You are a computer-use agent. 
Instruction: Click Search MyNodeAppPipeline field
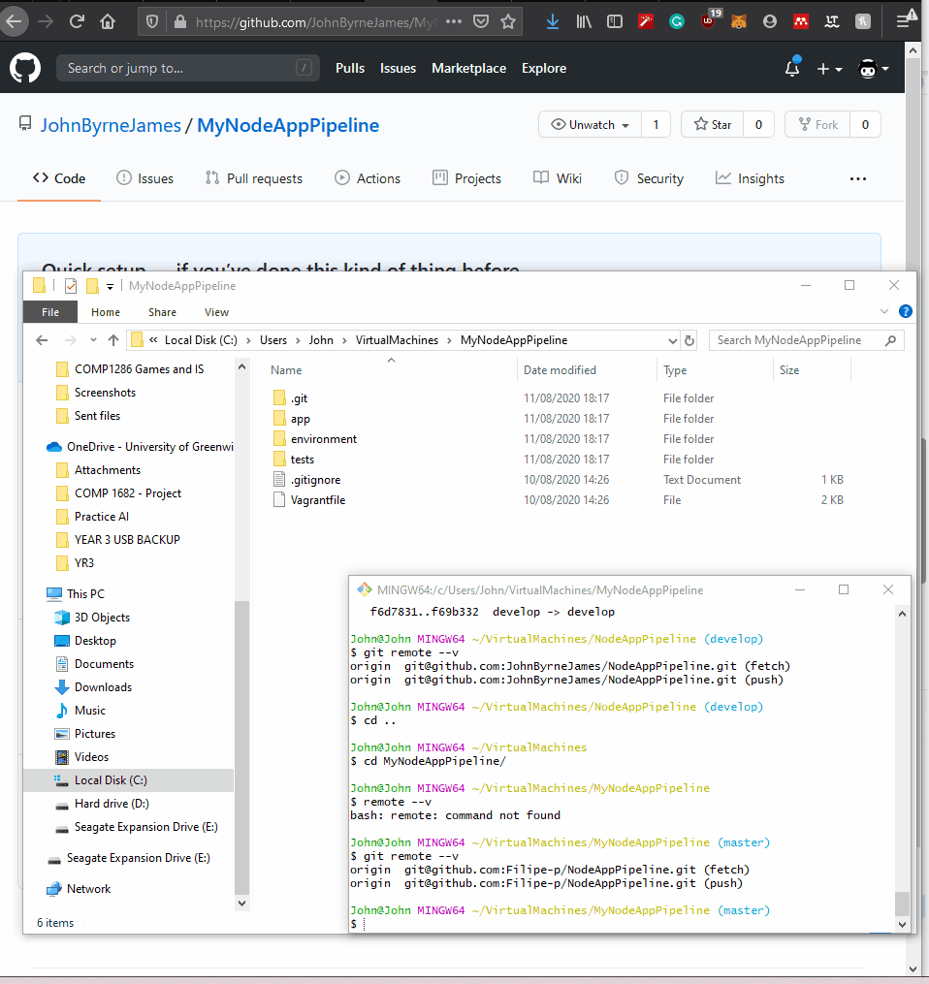coord(806,340)
